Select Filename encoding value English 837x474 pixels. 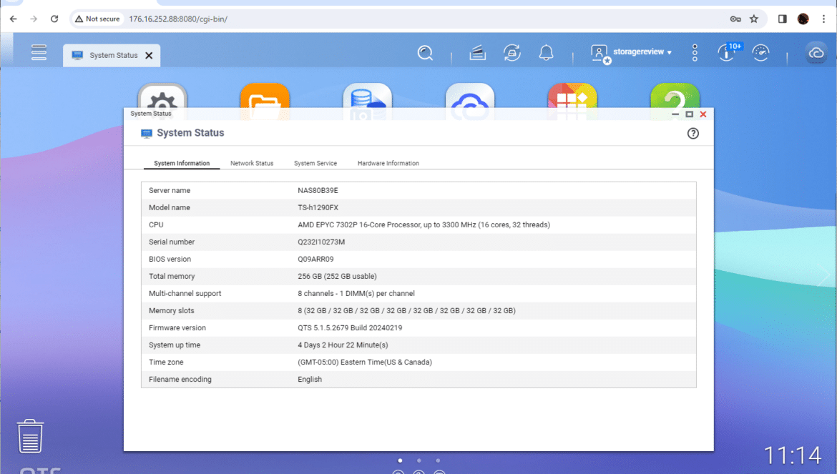pyautogui.click(x=310, y=380)
